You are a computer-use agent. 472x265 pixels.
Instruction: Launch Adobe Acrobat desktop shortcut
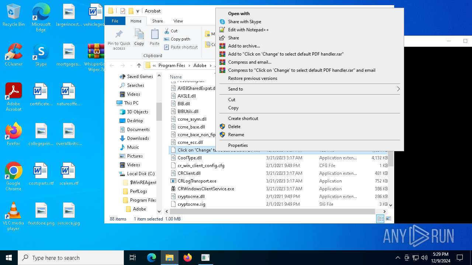pyautogui.click(x=14, y=97)
